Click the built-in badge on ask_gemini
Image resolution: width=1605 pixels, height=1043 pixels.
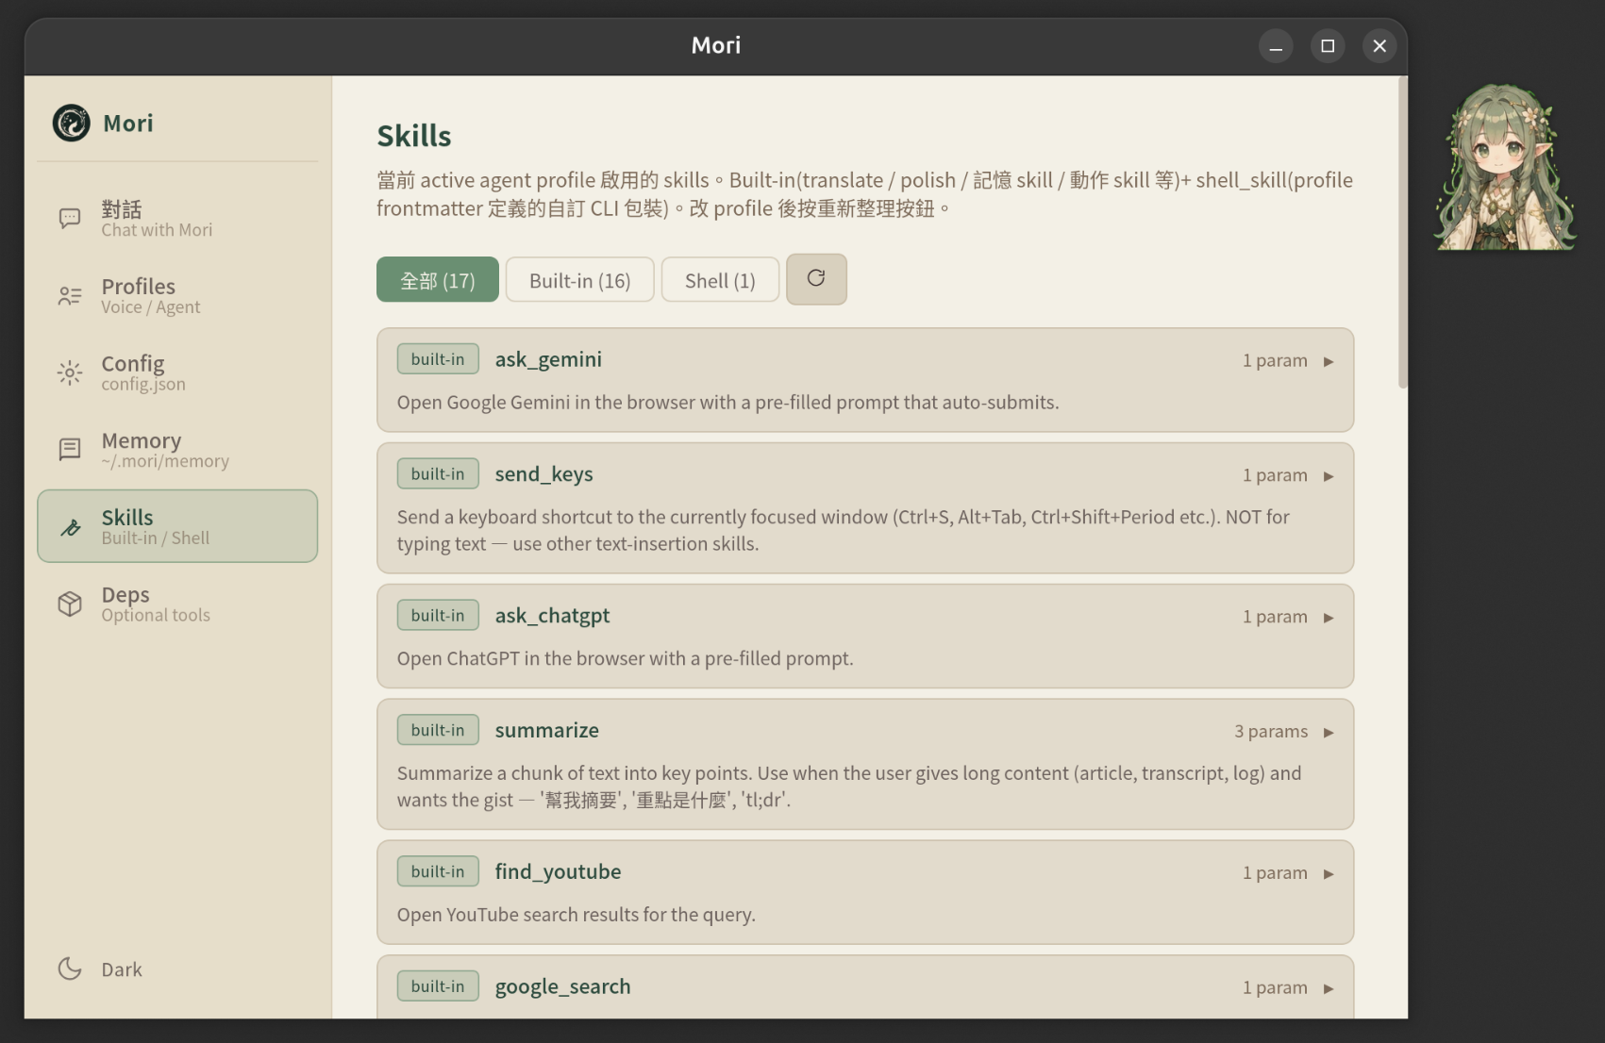[x=438, y=359]
